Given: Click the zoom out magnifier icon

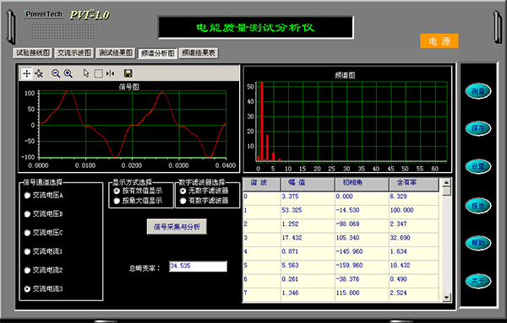Looking at the screenshot, I should 56,73.
